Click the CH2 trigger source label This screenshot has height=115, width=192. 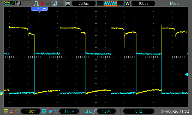[88, 111]
